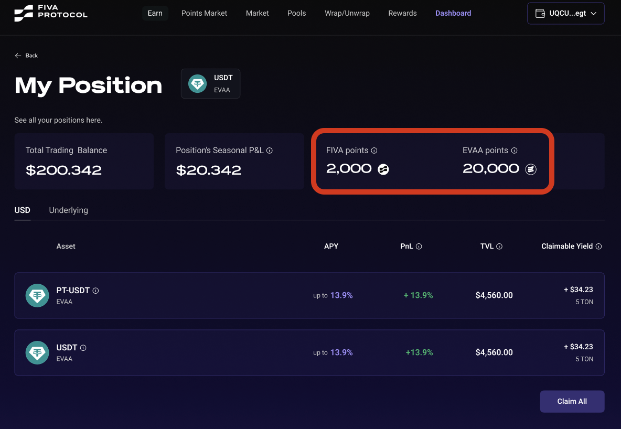621x429 pixels.
Task: Open the Points Market menu item
Action: (x=204, y=13)
